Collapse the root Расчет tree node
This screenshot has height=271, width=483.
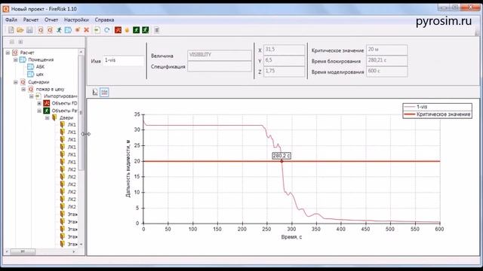[x=8, y=53]
